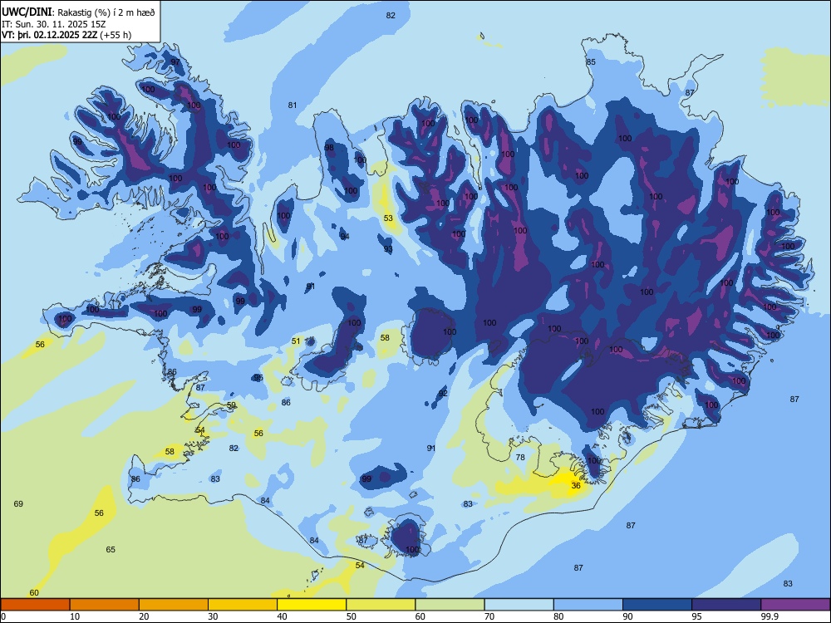The width and height of the screenshot is (831, 623).
Task: Click the '95' legend tick label
Action: point(697,616)
